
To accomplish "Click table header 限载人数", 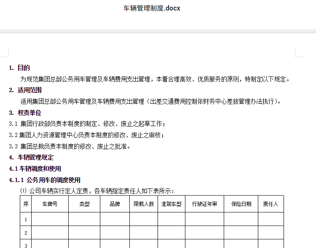I will click(144, 204).
